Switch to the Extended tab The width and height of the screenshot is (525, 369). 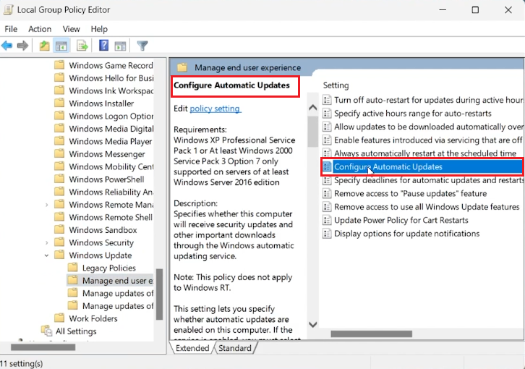coord(192,348)
